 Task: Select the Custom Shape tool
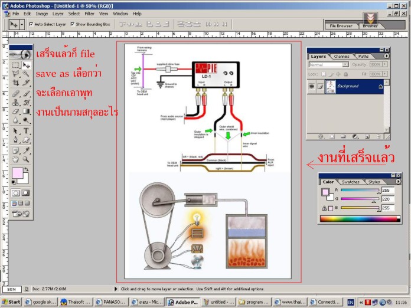26,140
